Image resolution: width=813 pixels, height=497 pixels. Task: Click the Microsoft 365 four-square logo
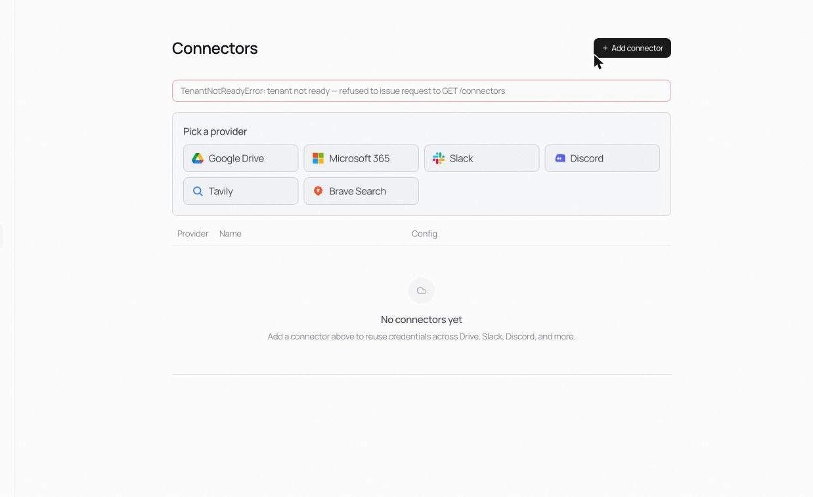(x=318, y=158)
